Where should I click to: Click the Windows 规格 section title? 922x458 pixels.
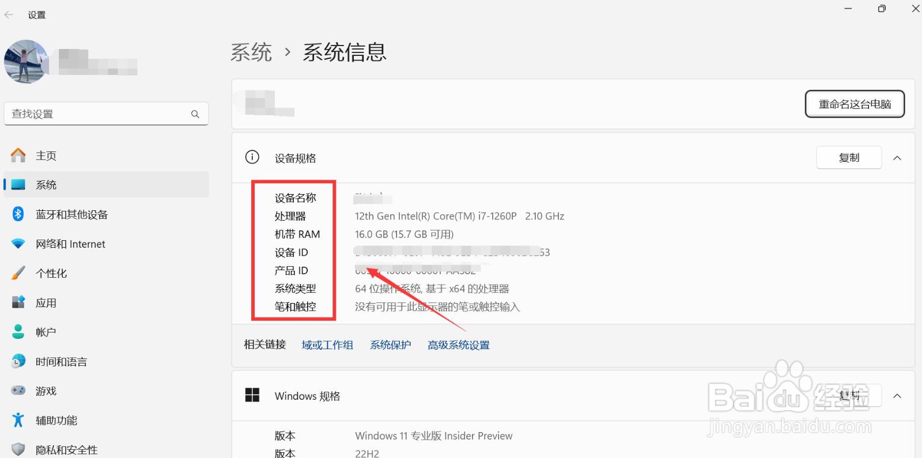[x=307, y=396]
